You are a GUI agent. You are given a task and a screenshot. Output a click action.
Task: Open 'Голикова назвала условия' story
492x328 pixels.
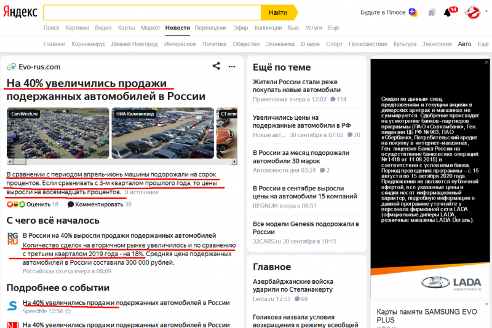(305, 321)
